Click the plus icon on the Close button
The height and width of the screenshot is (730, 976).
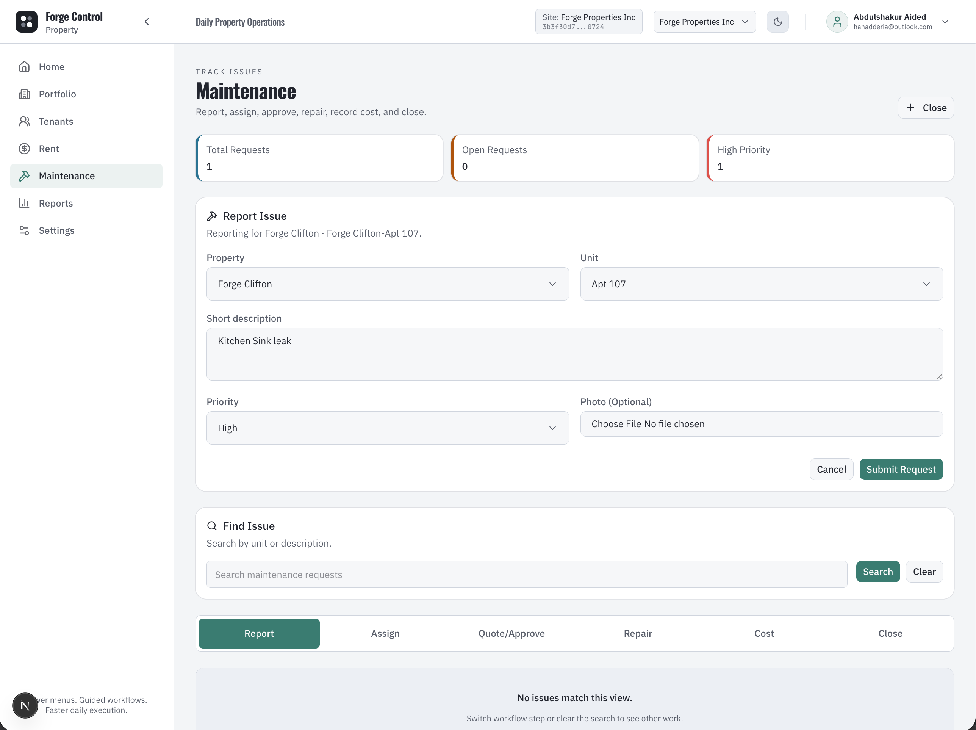(911, 108)
